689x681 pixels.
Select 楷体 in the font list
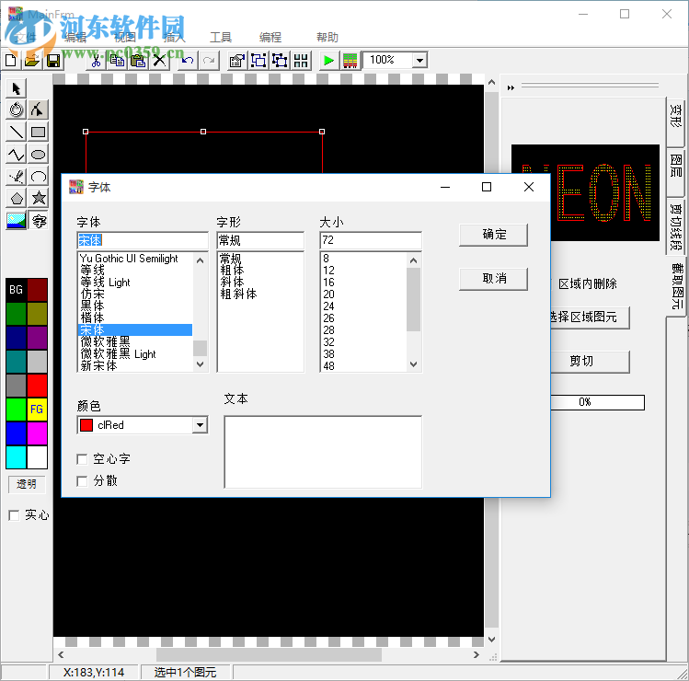[135, 317]
